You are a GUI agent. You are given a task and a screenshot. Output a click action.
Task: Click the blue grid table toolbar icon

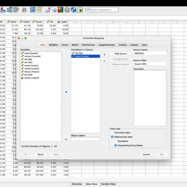coord(32,10)
